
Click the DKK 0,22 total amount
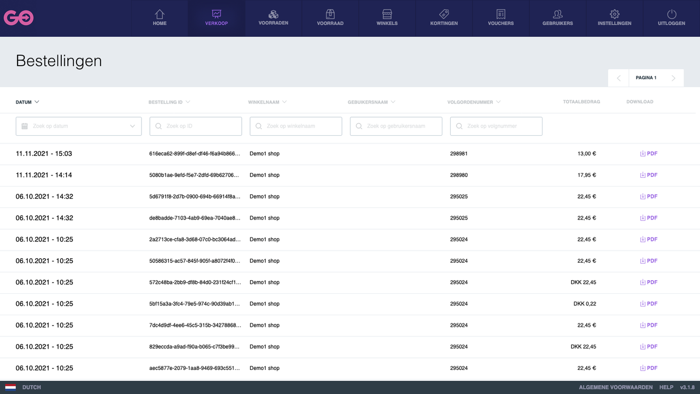[x=585, y=304]
